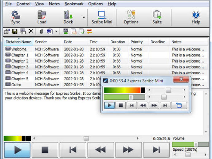Click the Play button in Scribe Mini
The width and height of the screenshot is (212, 159).
coord(109,105)
